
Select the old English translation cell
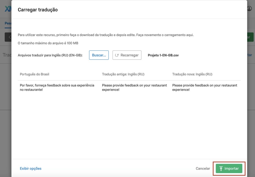tap(134, 88)
